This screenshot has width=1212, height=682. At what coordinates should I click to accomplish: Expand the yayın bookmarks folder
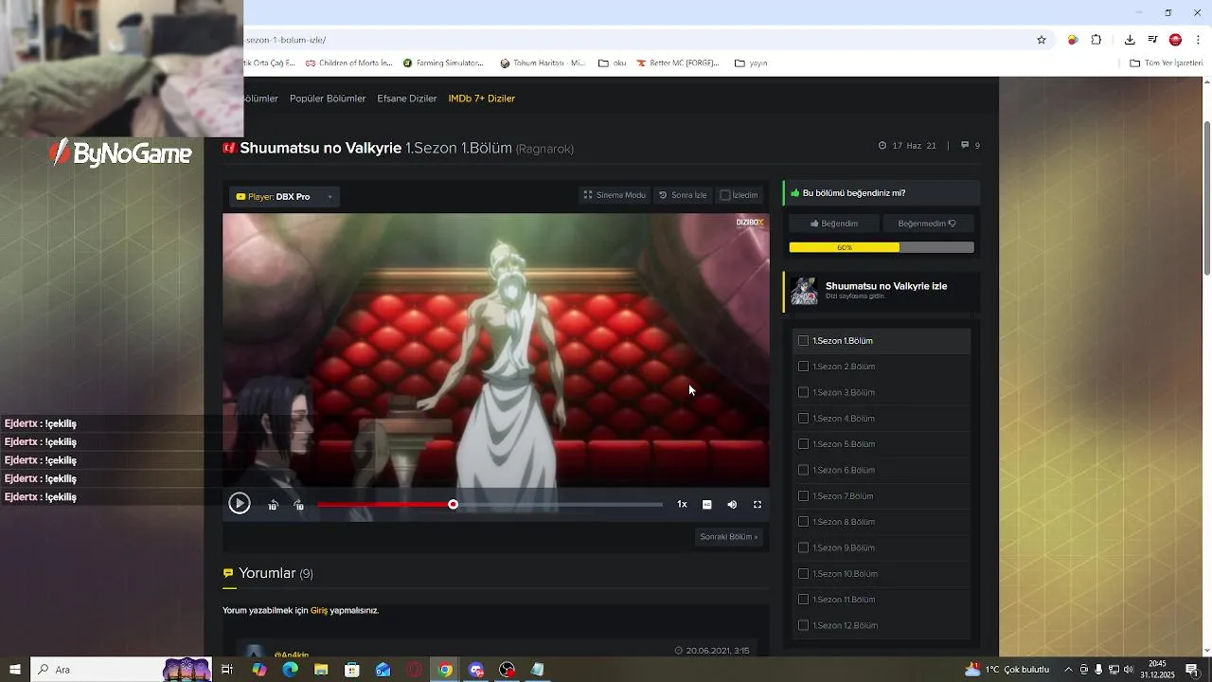[751, 63]
